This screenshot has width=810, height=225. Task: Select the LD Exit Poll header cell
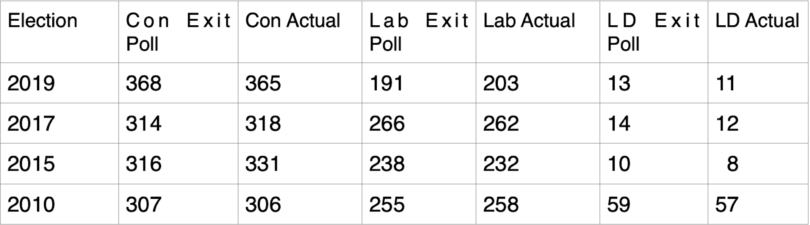tap(653, 32)
